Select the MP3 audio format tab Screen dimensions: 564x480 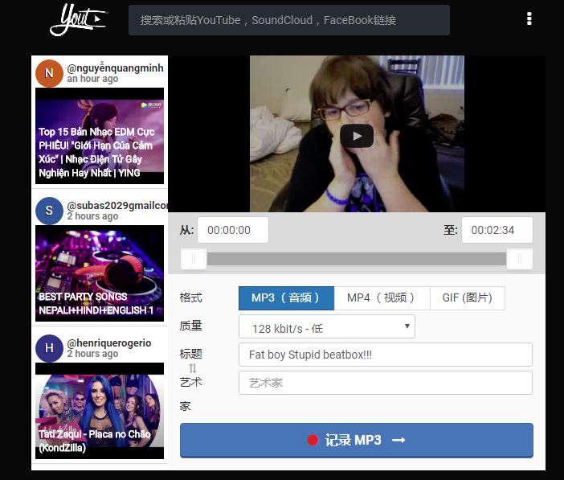[x=286, y=298]
